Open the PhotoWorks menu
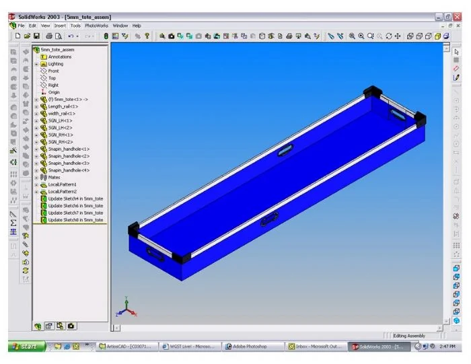Screen dimensions: 471x364 click(96, 26)
